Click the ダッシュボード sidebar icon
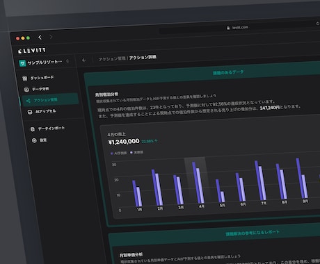This screenshot has width=320, height=264. pos(25,79)
